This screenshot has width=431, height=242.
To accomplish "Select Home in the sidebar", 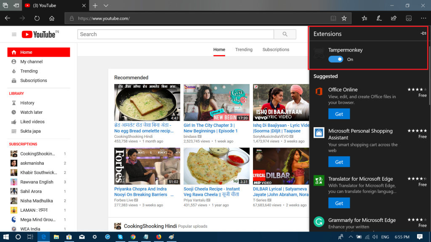I will pyautogui.click(x=39, y=52).
